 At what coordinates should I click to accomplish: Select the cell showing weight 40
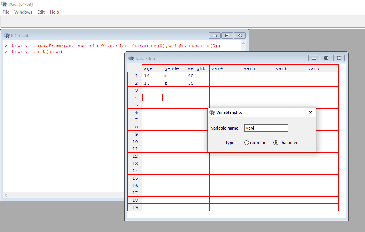pos(197,76)
